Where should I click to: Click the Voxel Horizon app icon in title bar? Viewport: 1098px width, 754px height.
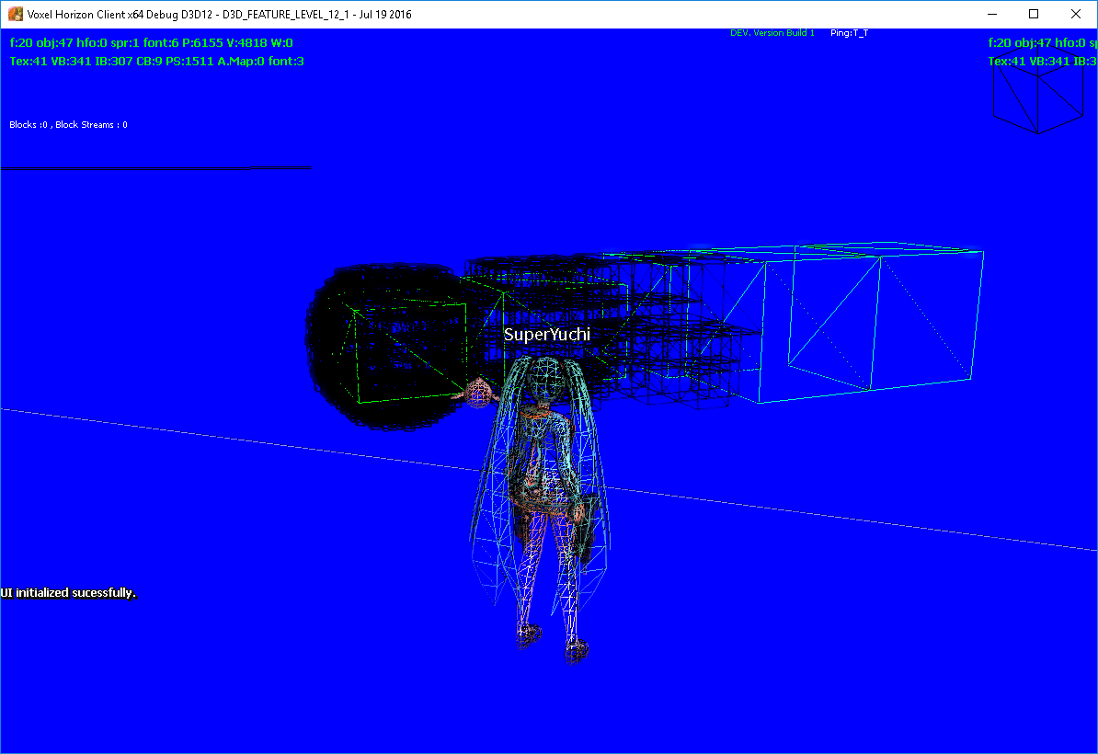click(16, 14)
